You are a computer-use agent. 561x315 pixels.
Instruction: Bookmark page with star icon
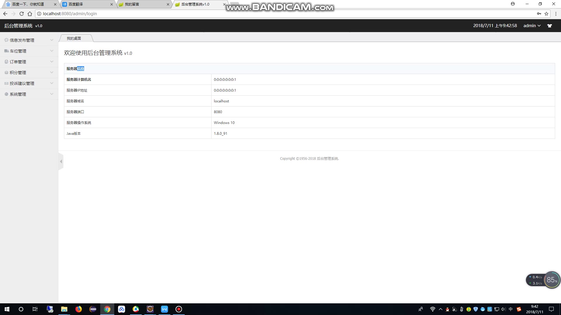(x=546, y=14)
